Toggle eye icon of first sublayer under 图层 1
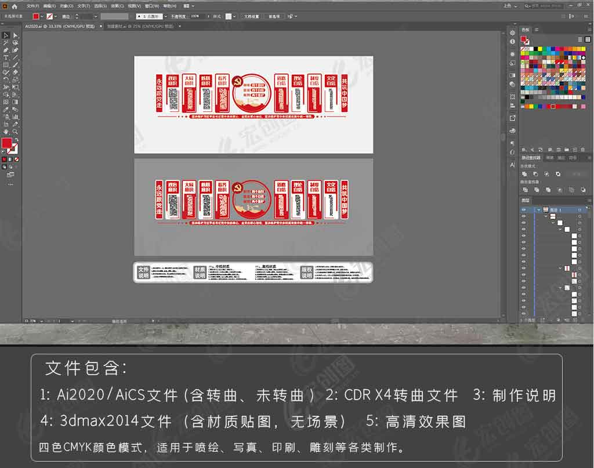The height and width of the screenshot is (468, 594). click(524, 216)
